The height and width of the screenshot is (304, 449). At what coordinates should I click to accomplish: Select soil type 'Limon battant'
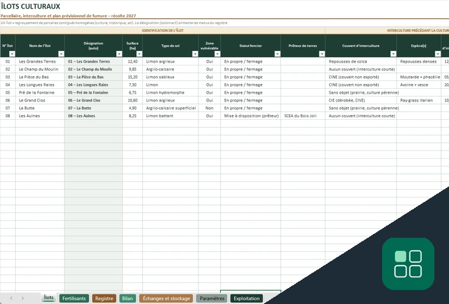171,116
